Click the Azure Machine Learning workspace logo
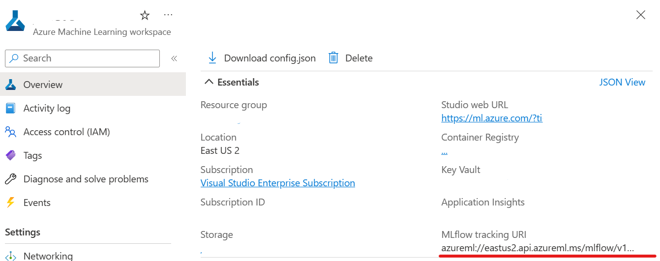This screenshot has width=660, height=261. click(15, 21)
